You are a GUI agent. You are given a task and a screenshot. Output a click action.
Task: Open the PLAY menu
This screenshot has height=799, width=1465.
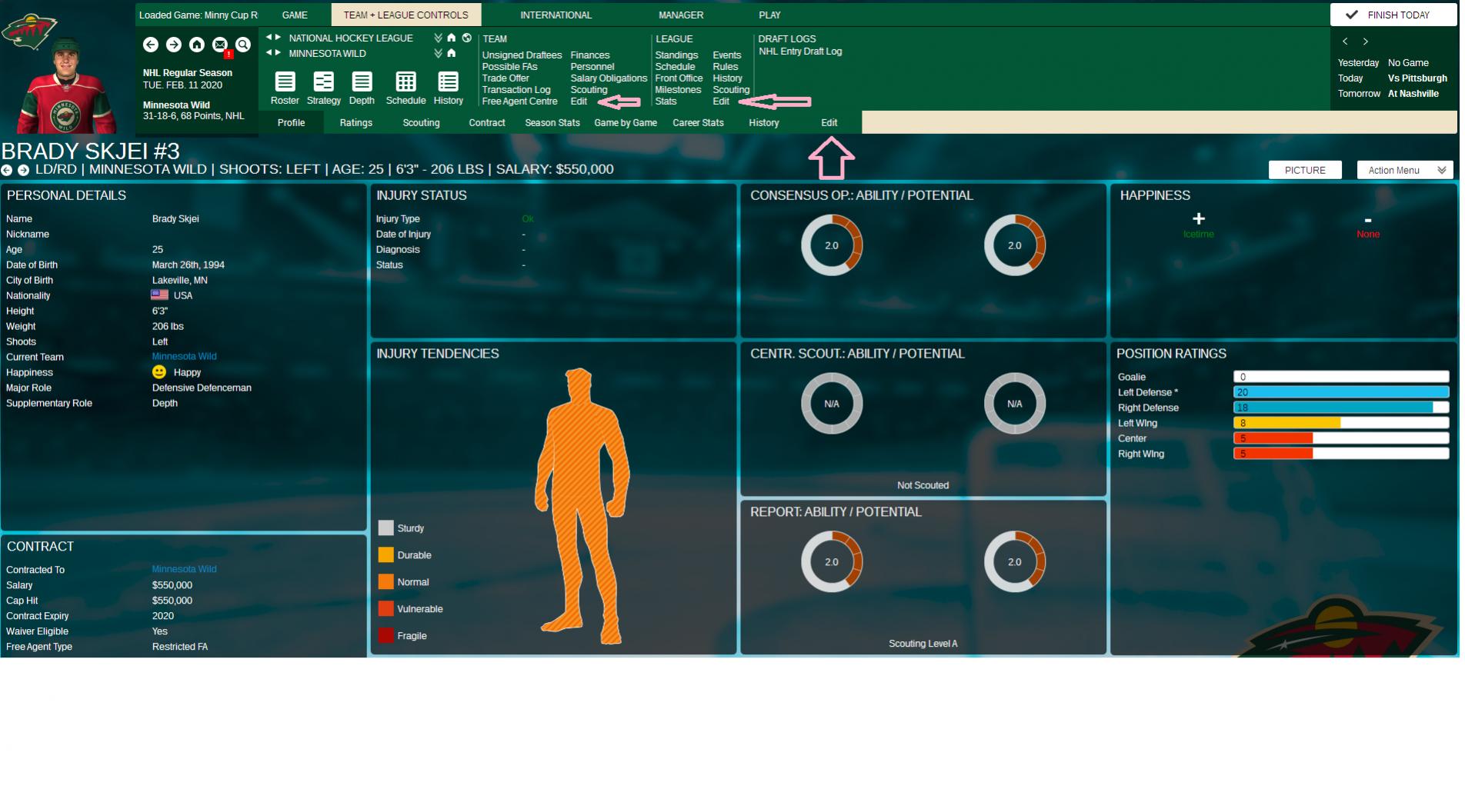point(769,15)
